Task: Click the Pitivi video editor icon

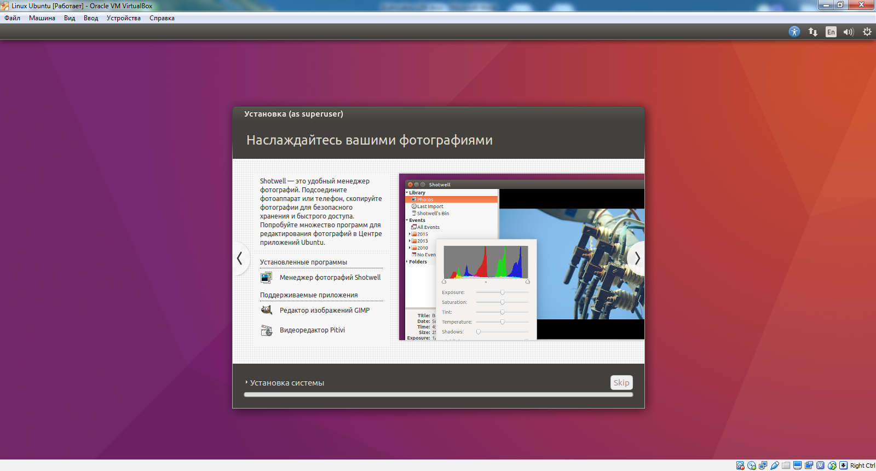Action: pyautogui.click(x=267, y=330)
